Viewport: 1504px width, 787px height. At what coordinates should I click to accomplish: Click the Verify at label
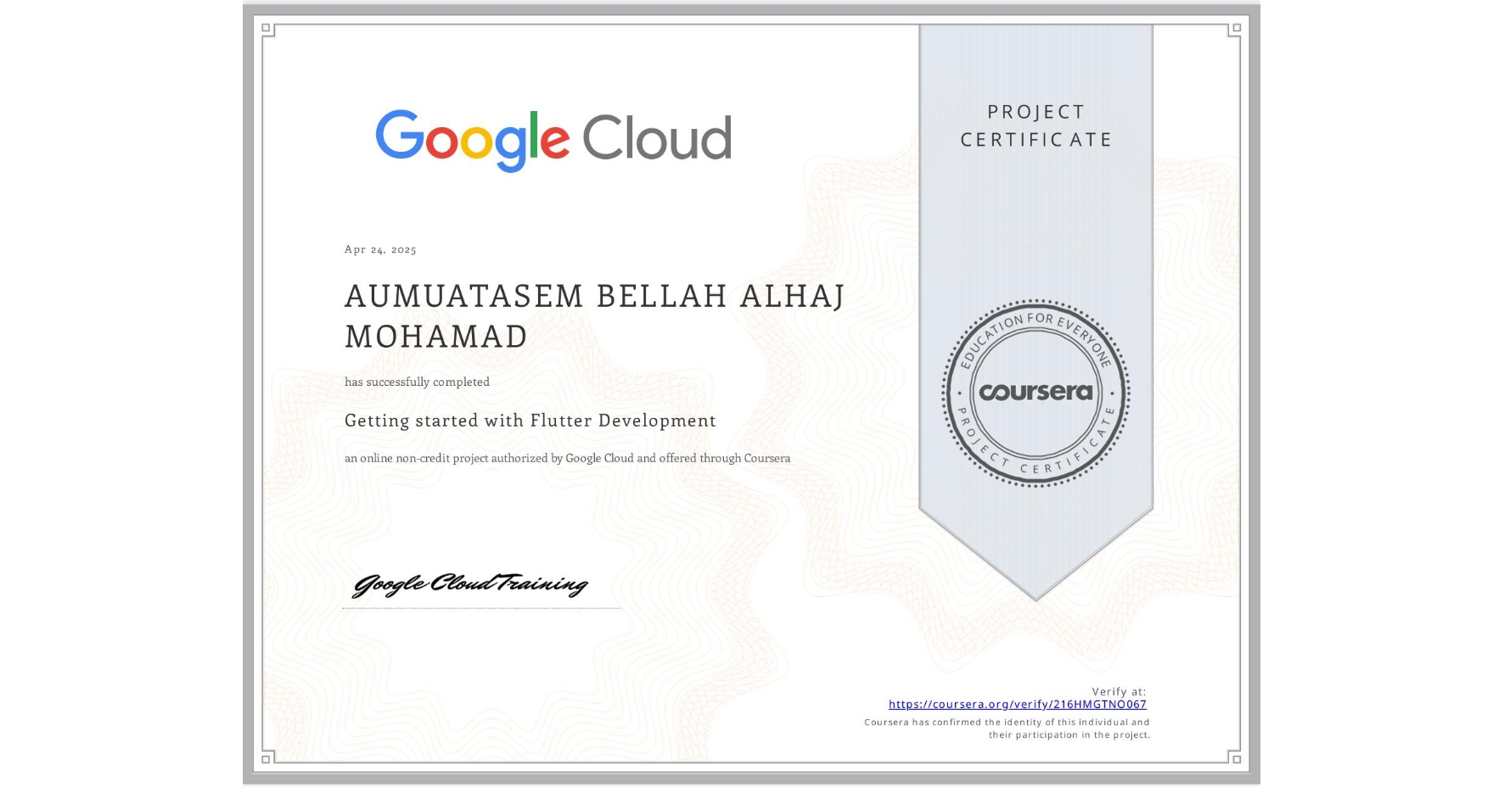click(1120, 690)
